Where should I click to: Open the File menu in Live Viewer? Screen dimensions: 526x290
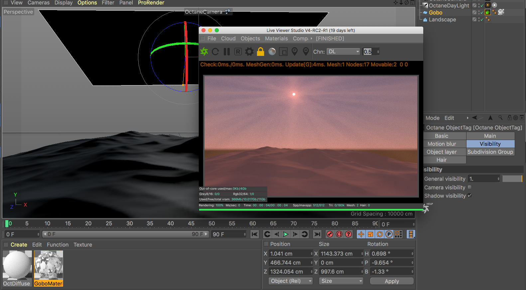tap(212, 39)
